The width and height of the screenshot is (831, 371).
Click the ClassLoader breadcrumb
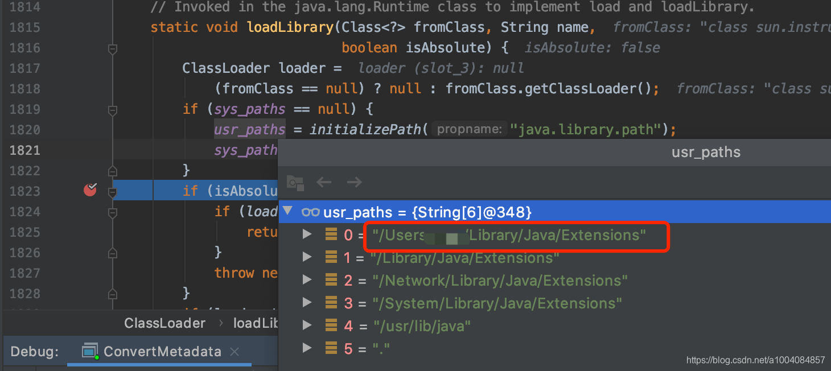[164, 323]
